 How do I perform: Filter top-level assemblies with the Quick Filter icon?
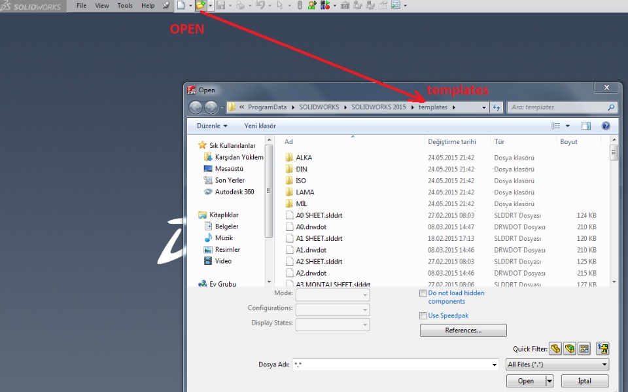(602, 349)
